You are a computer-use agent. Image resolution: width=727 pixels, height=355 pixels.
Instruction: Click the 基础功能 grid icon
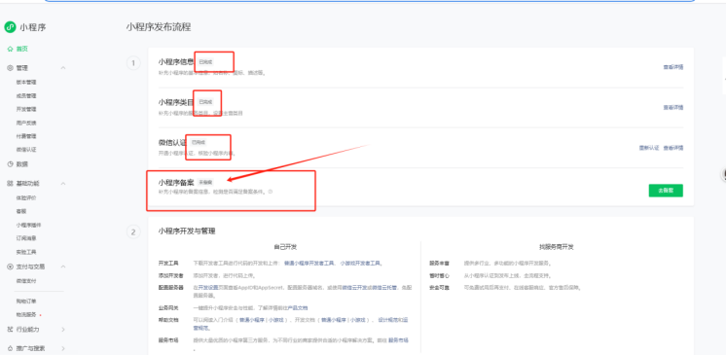[10, 184]
